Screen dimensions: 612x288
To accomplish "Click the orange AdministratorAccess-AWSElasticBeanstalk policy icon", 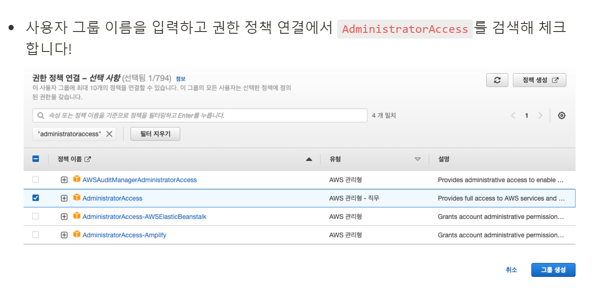I will pos(77,216).
